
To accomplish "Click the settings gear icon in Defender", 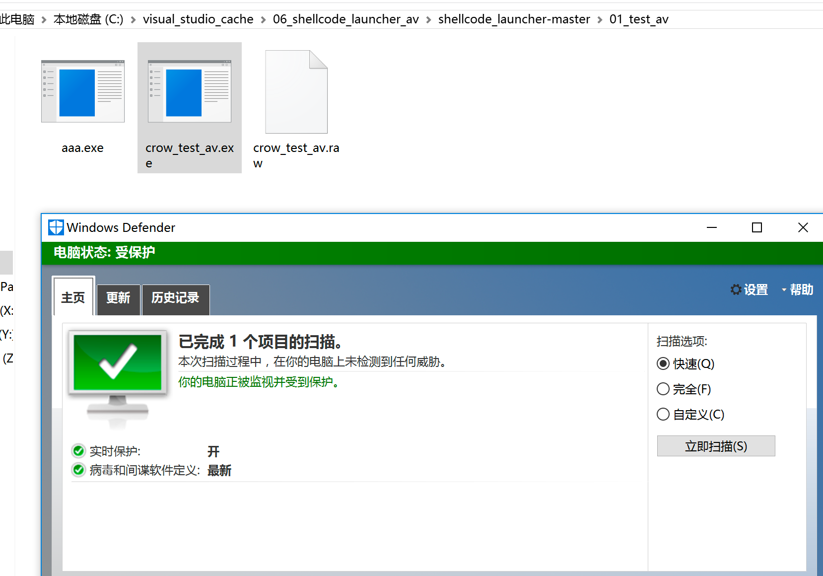I will click(x=736, y=289).
